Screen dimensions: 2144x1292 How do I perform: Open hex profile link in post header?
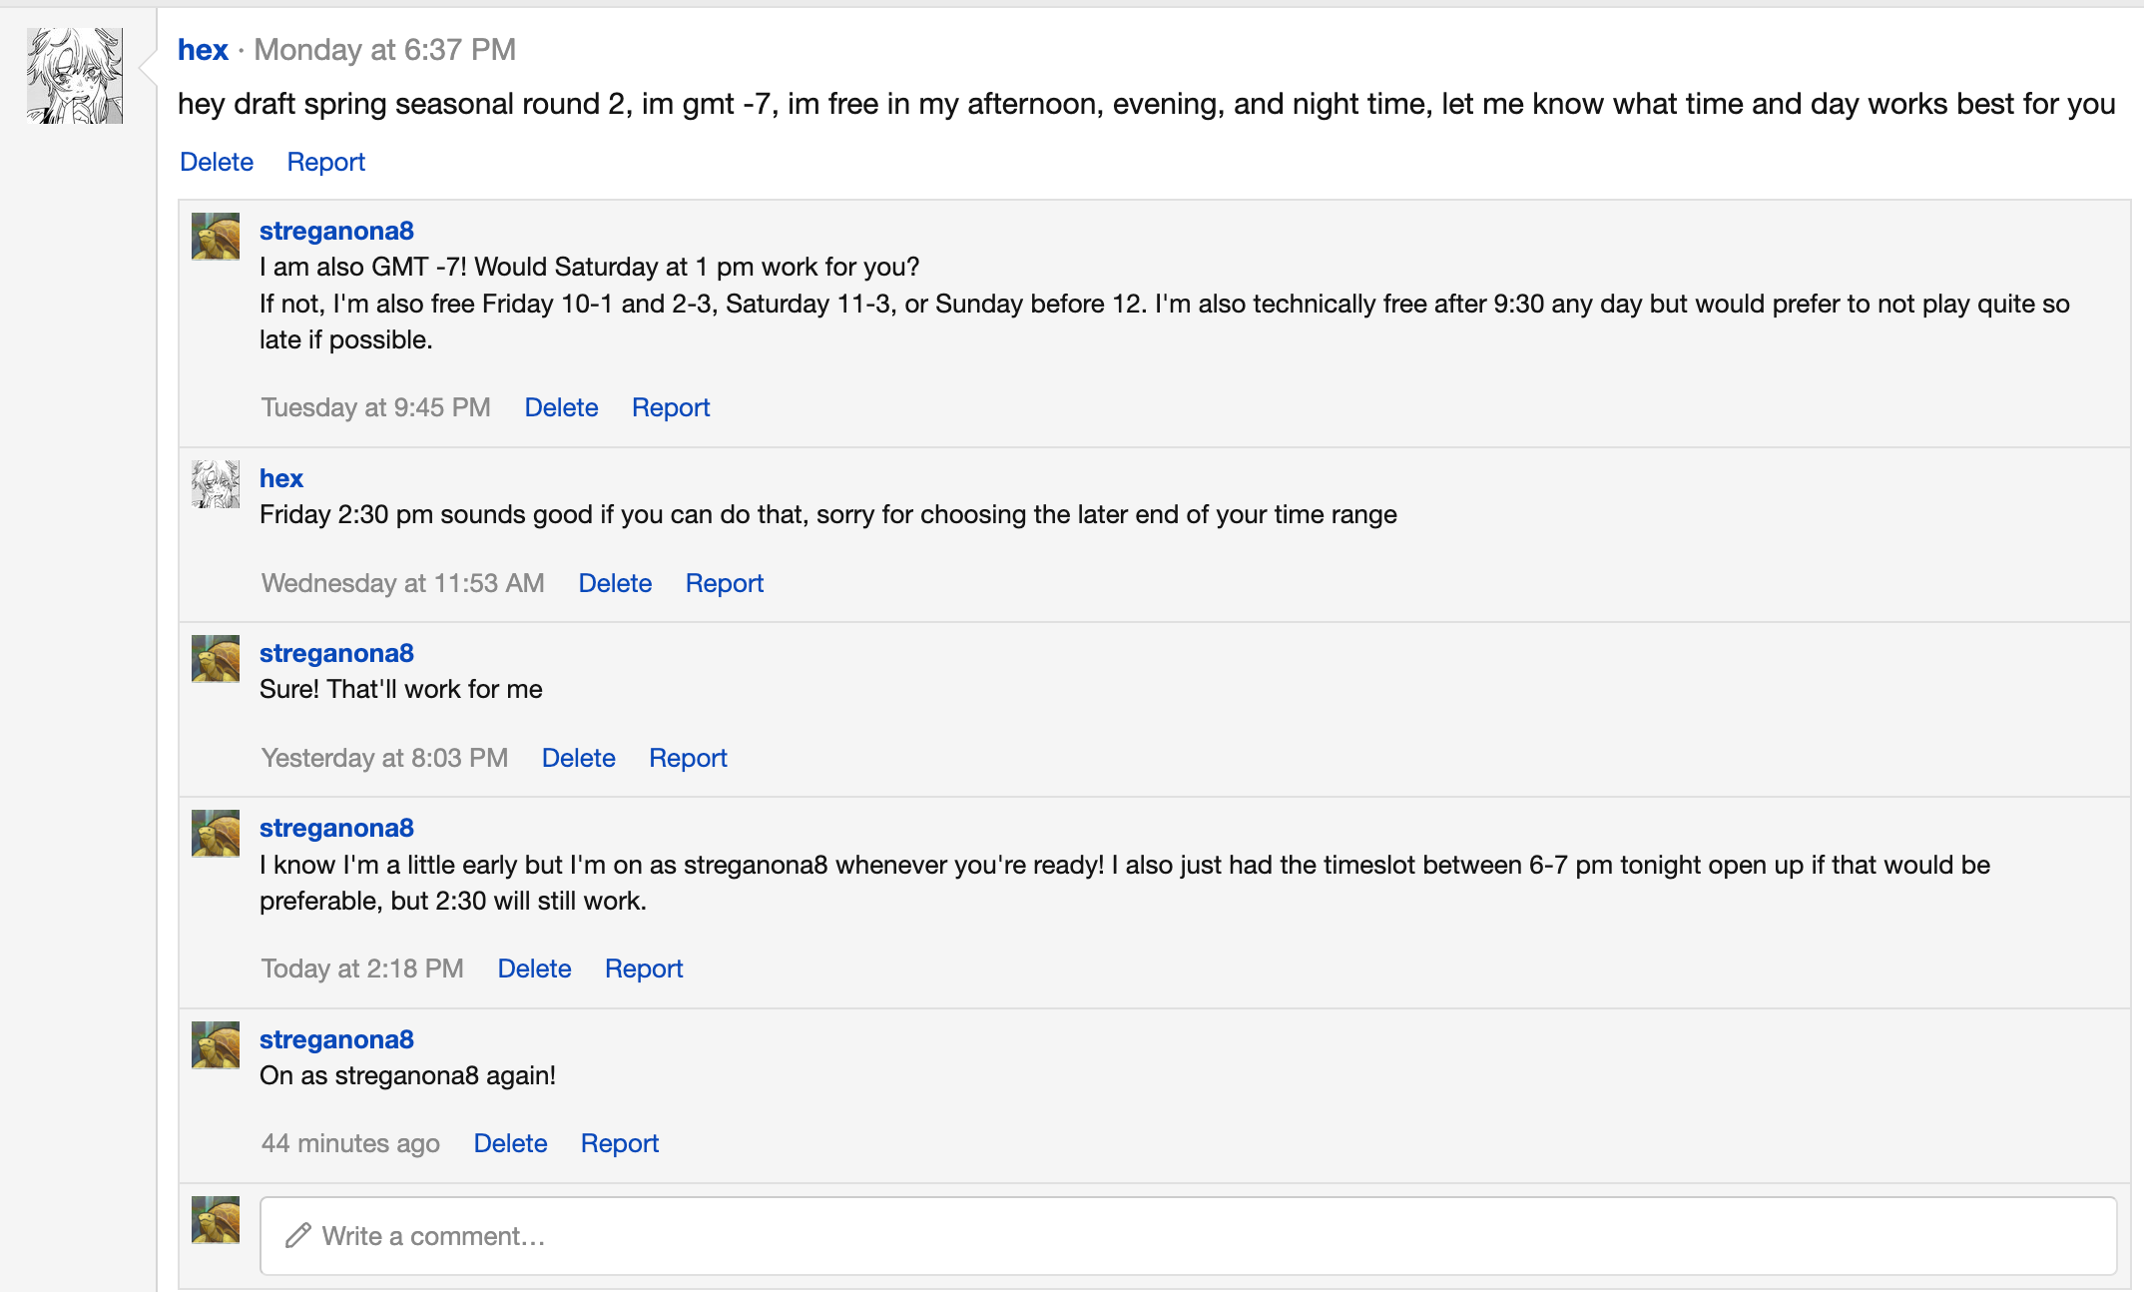click(203, 49)
